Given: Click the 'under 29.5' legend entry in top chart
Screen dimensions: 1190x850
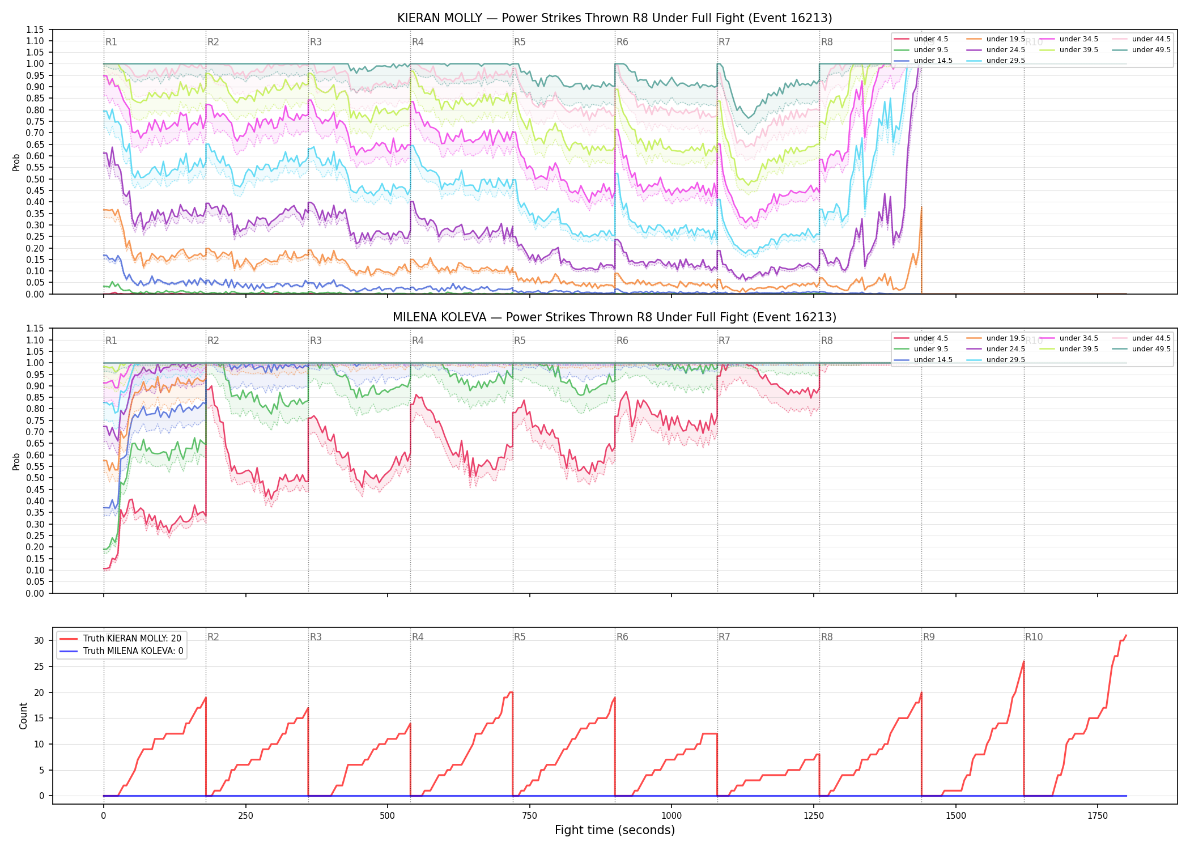Looking at the screenshot, I should (x=996, y=61).
